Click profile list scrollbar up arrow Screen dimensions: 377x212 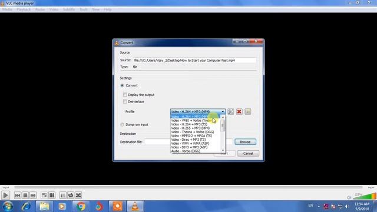click(x=223, y=117)
